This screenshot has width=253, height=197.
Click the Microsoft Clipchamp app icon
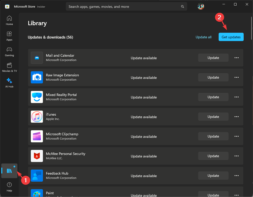[37, 136]
